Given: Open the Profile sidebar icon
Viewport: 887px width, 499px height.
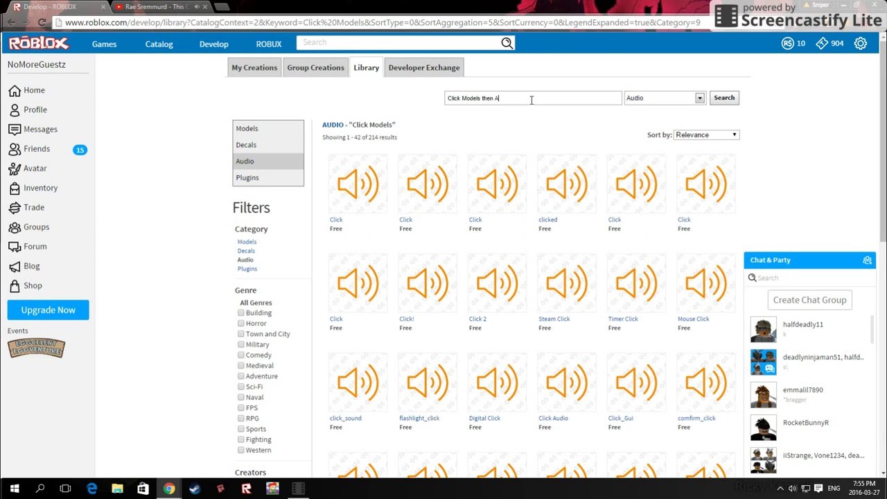Looking at the screenshot, I should [15, 110].
